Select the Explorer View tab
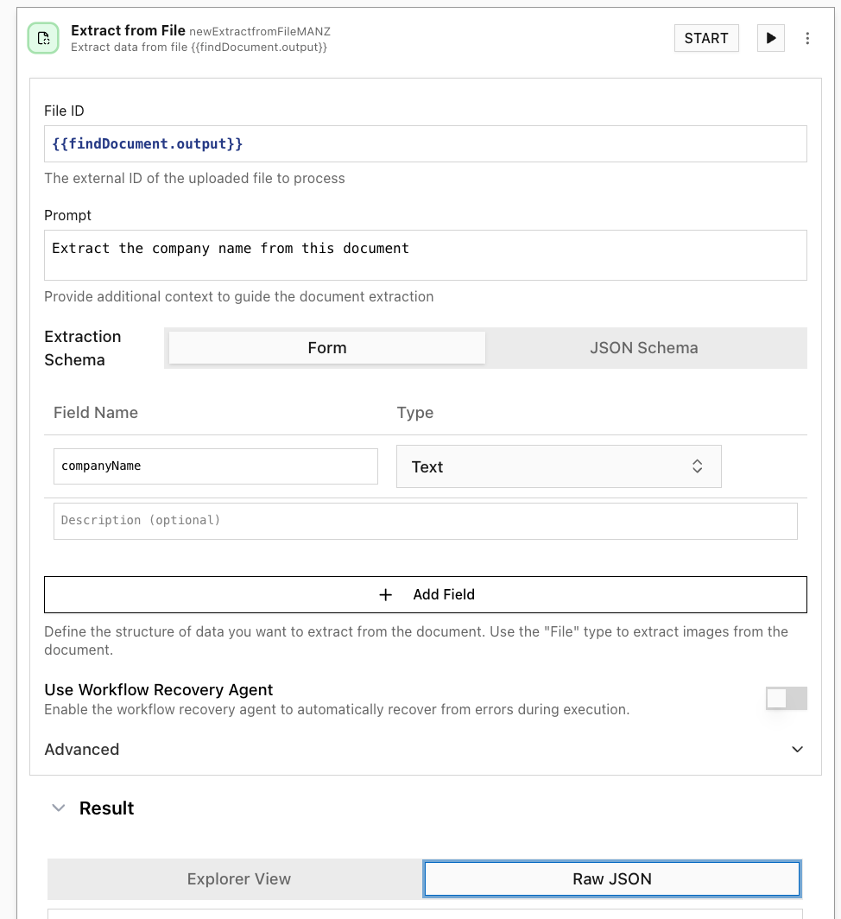Screen dimensions: 841x919 click(238, 878)
